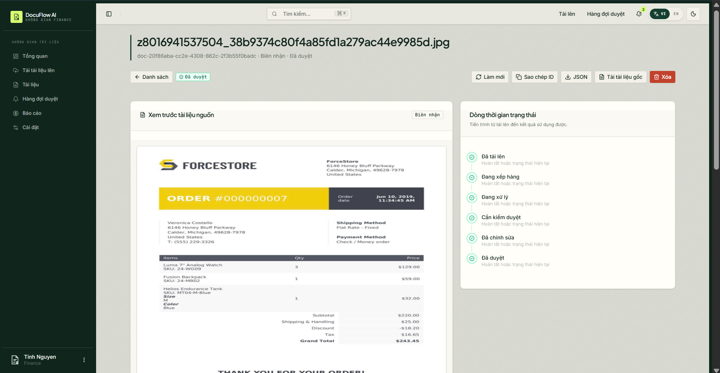Image resolution: width=720 pixels, height=373 pixels.
Task: Click Xem trước tài liệu nguồn heading
Action: [181, 115]
